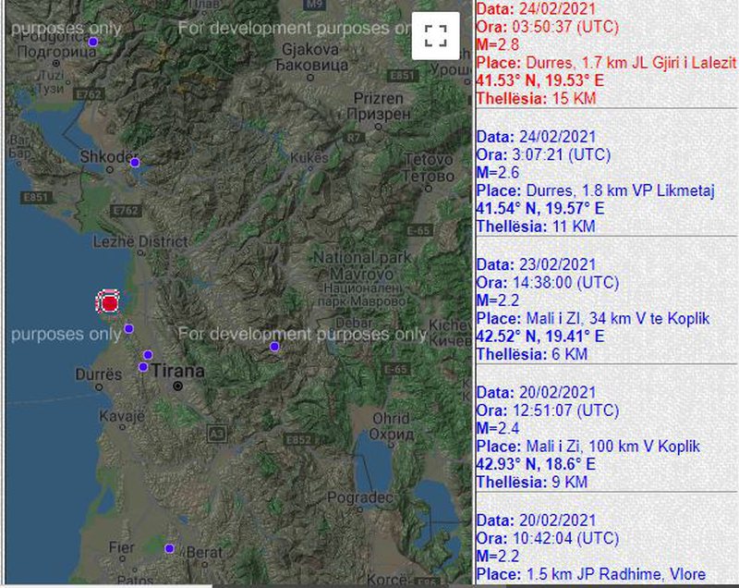Select the 12:51:07 (UTC) time entry
The image size is (739, 588).
click(x=565, y=410)
